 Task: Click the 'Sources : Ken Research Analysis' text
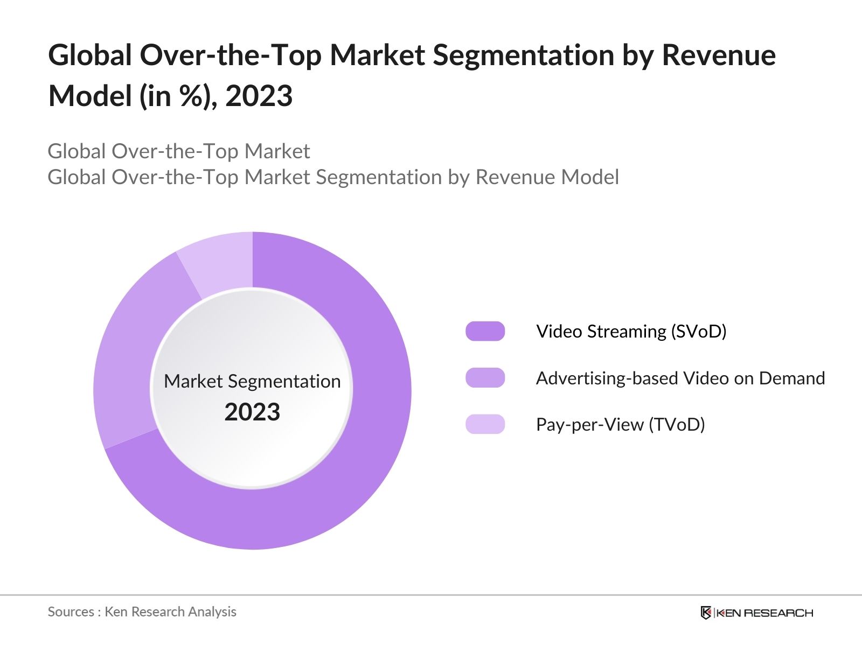point(142,612)
